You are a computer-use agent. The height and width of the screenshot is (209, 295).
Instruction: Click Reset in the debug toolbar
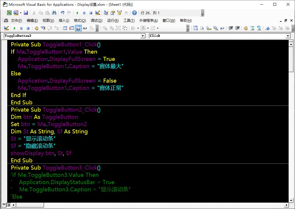(x=28, y=28)
